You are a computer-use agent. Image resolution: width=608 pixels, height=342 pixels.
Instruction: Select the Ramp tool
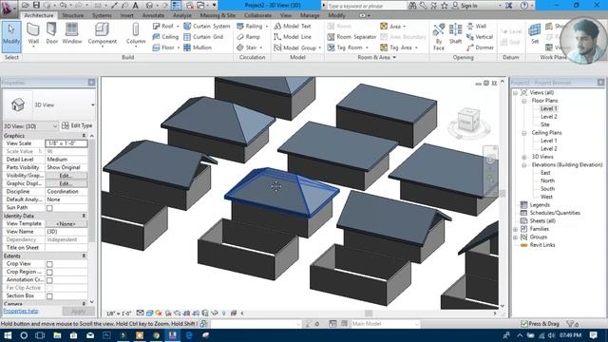(248, 37)
